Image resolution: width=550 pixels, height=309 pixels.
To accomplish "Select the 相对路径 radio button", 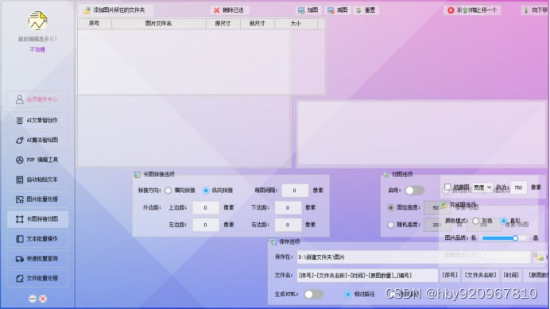I will [x=347, y=294].
